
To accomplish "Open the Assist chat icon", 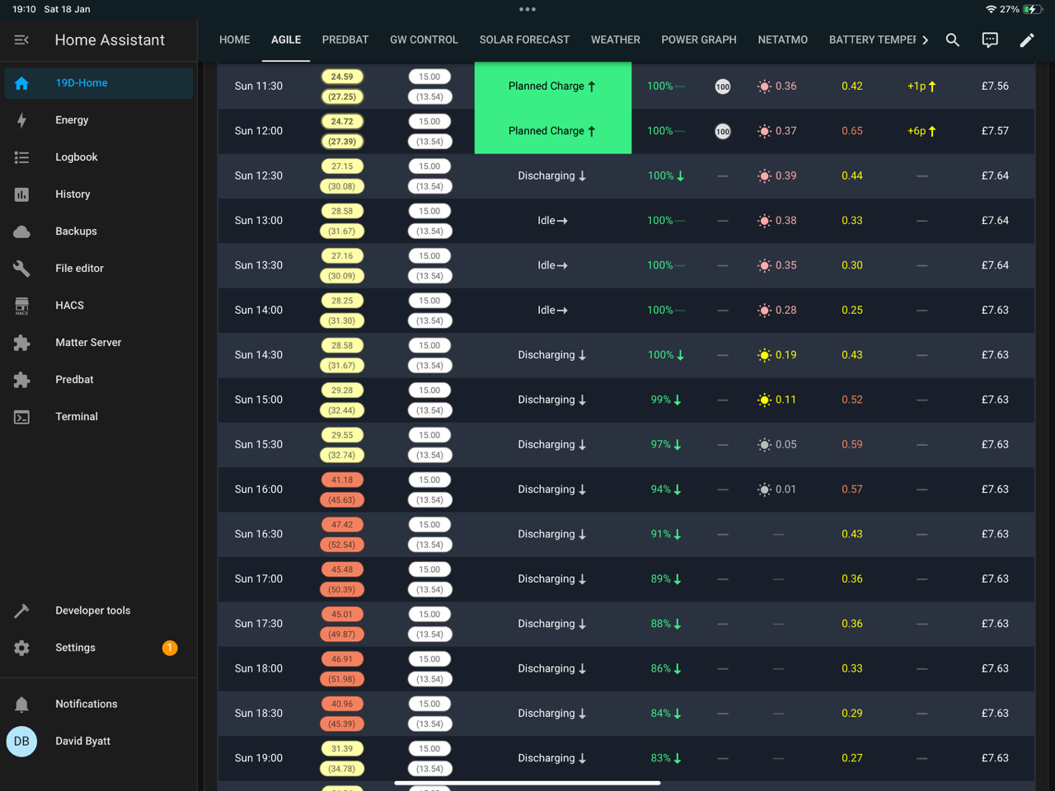I will click(990, 40).
